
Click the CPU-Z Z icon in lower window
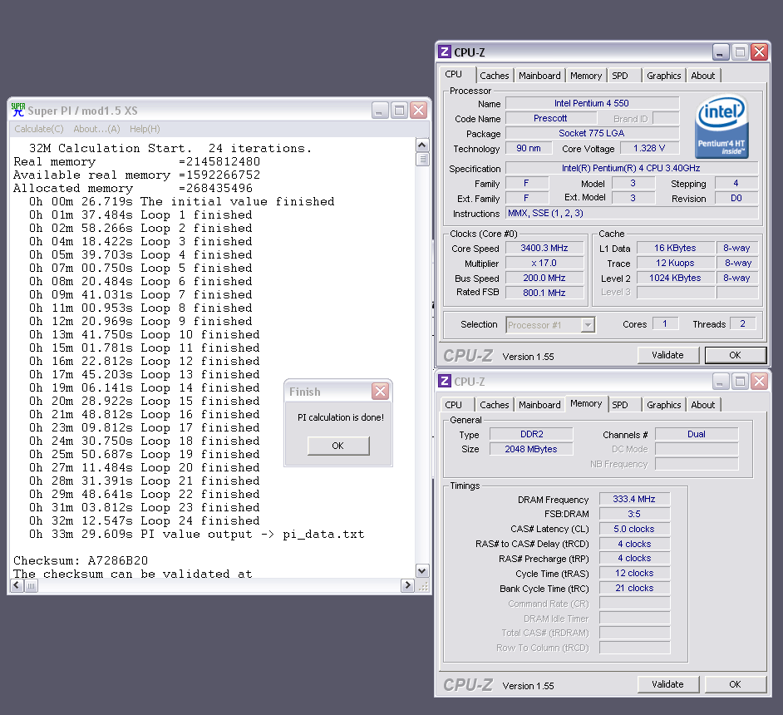point(445,381)
